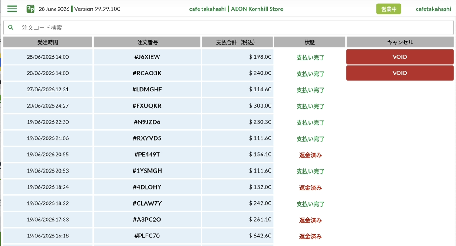Select order number #PE449T
Image resolution: width=456 pixels, height=246 pixels.
[x=147, y=155]
